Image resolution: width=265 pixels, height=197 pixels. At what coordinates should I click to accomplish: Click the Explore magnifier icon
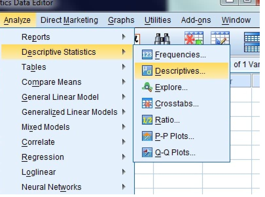tap(147, 87)
